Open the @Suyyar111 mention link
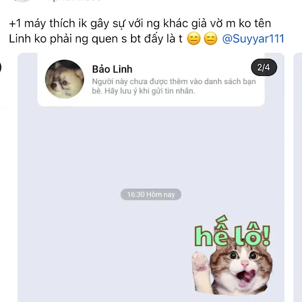The height and width of the screenshot is (302, 302). pyautogui.click(x=253, y=38)
